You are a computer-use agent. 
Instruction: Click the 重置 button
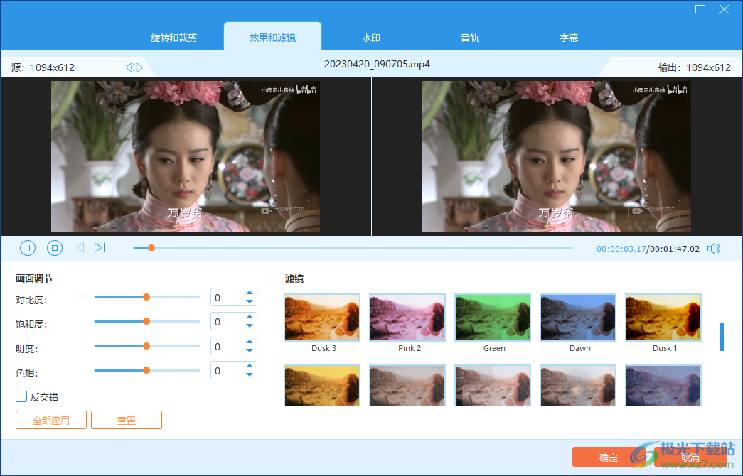[127, 420]
